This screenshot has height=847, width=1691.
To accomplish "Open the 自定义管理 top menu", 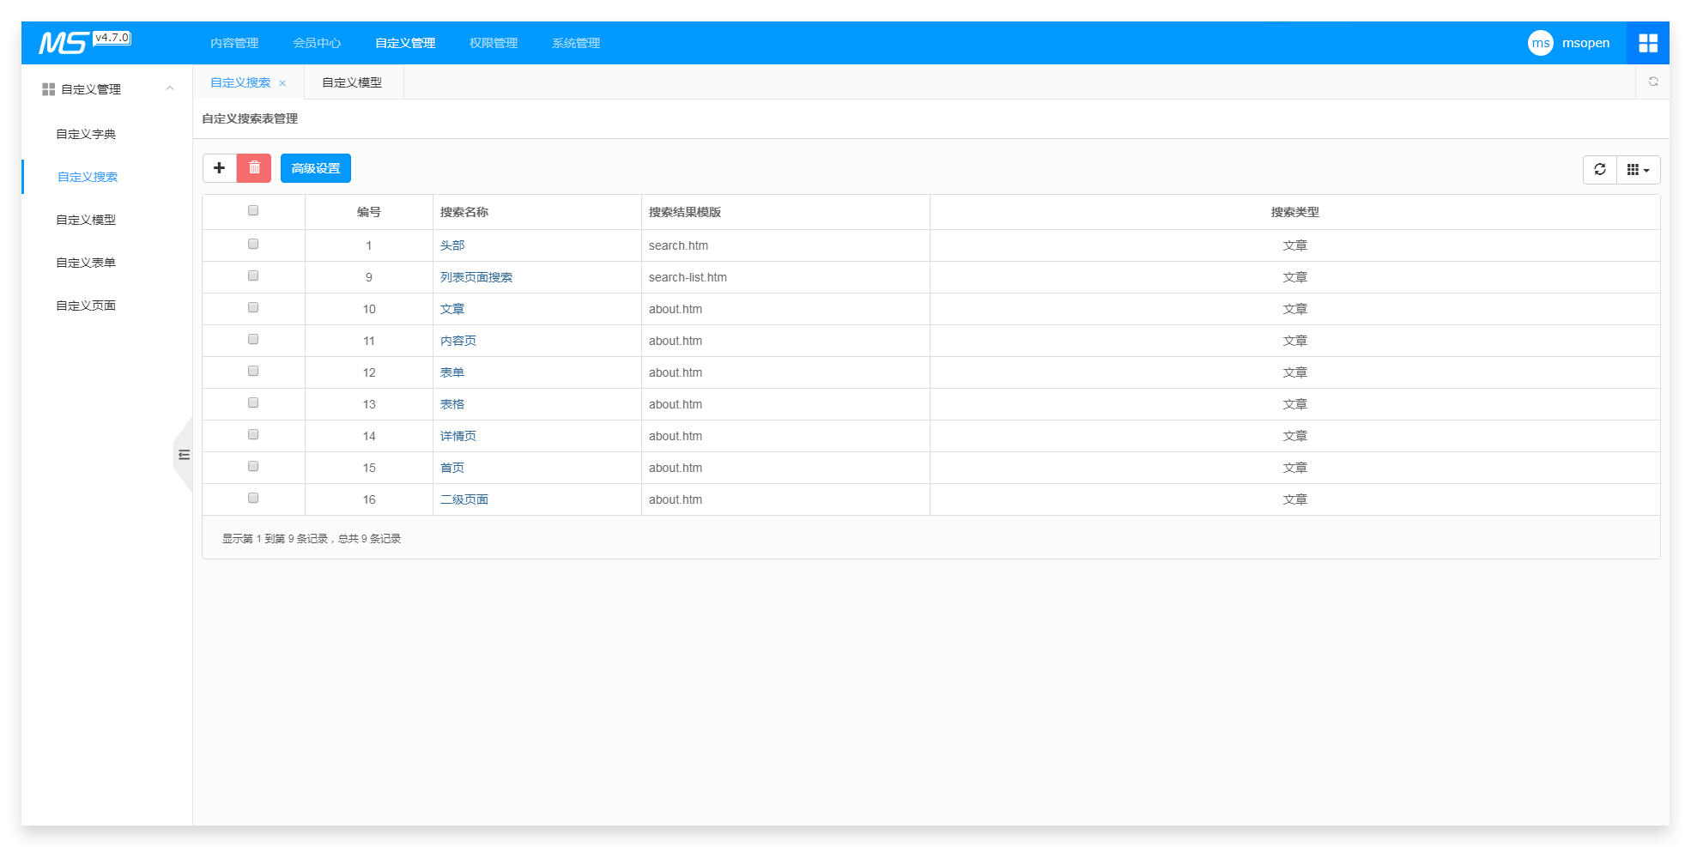I will [x=405, y=43].
